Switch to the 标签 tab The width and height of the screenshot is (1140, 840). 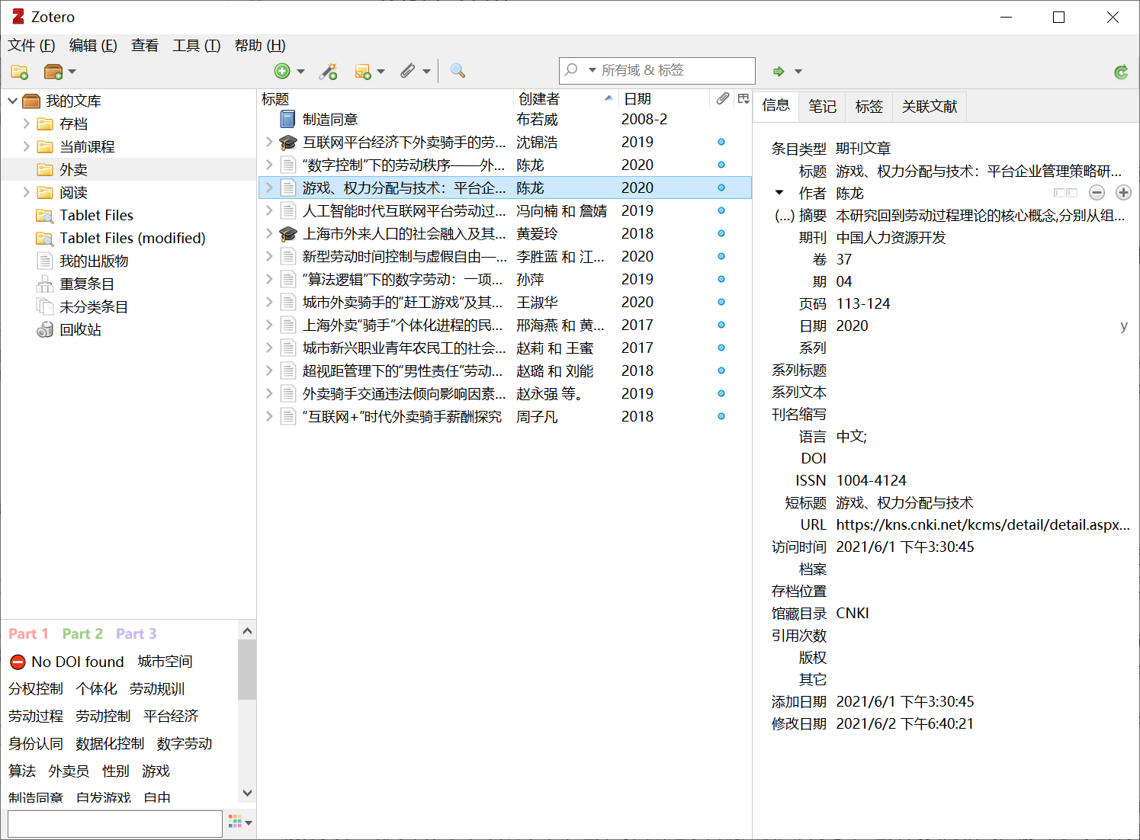point(869,107)
